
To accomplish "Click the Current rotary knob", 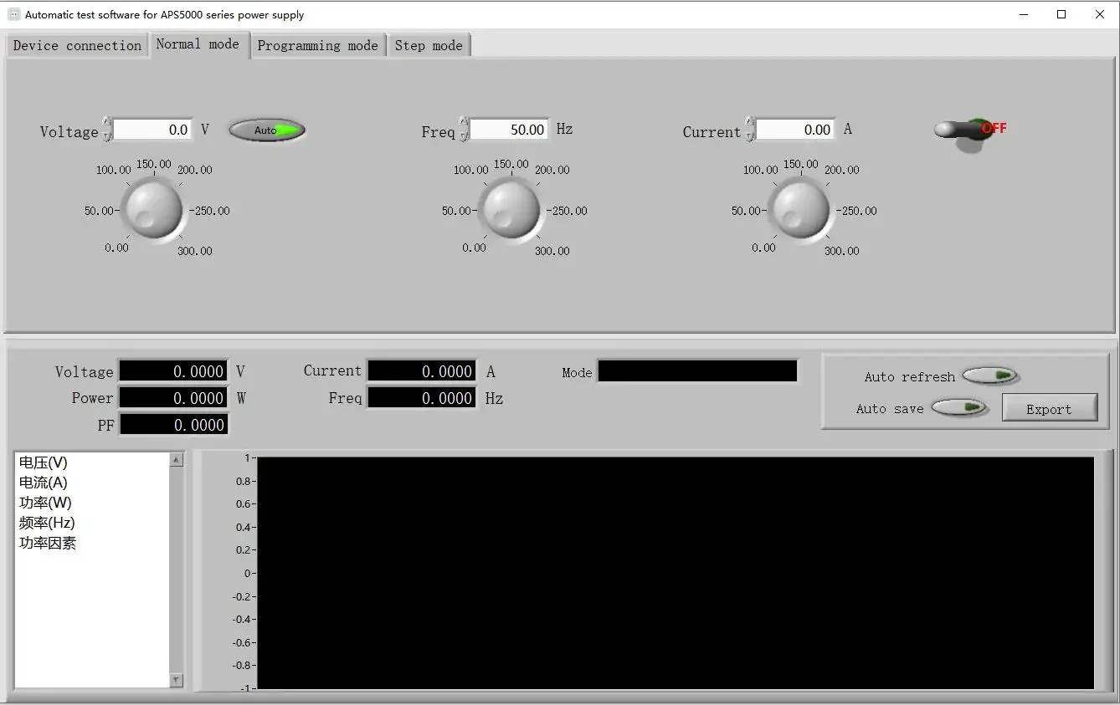I will [x=800, y=209].
